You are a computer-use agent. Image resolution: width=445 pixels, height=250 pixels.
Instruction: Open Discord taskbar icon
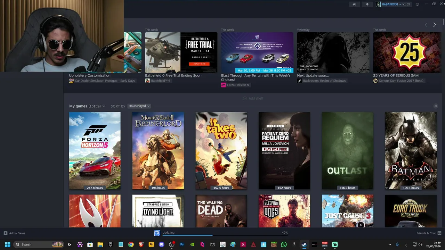[161, 244]
